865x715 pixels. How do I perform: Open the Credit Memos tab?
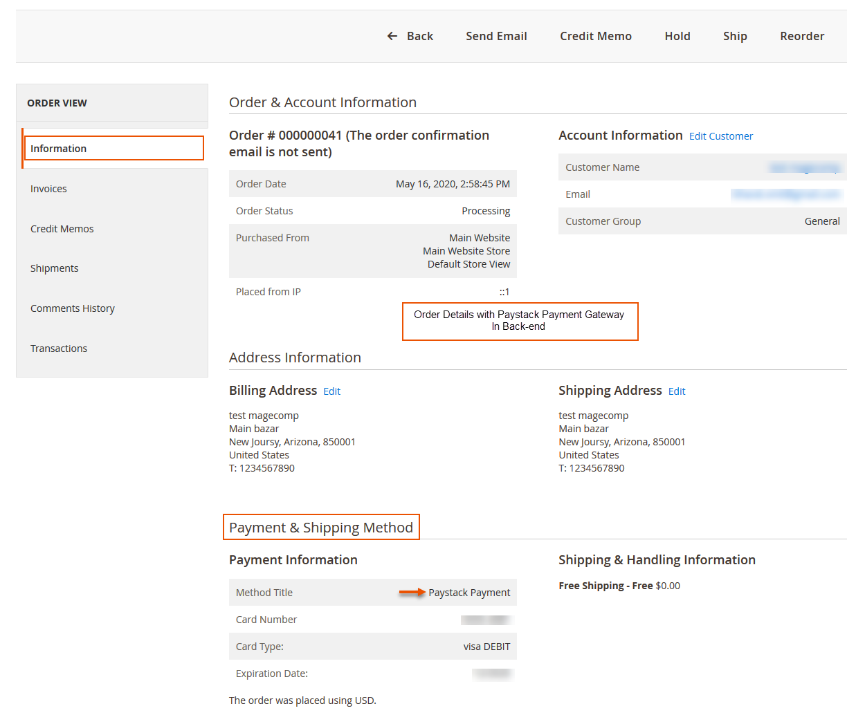(x=62, y=228)
